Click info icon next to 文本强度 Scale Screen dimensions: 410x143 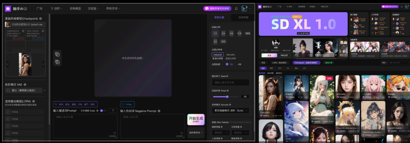point(97,111)
